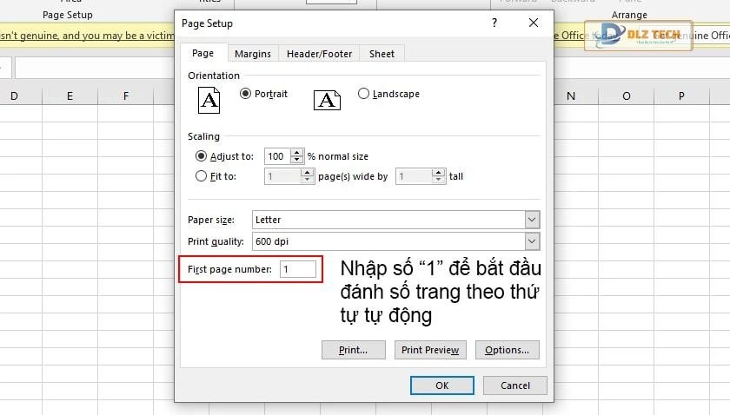This screenshot has height=415, width=730.
Task: Click the pages tall input field
Action: pyautogui.click(x=415, y=176)
